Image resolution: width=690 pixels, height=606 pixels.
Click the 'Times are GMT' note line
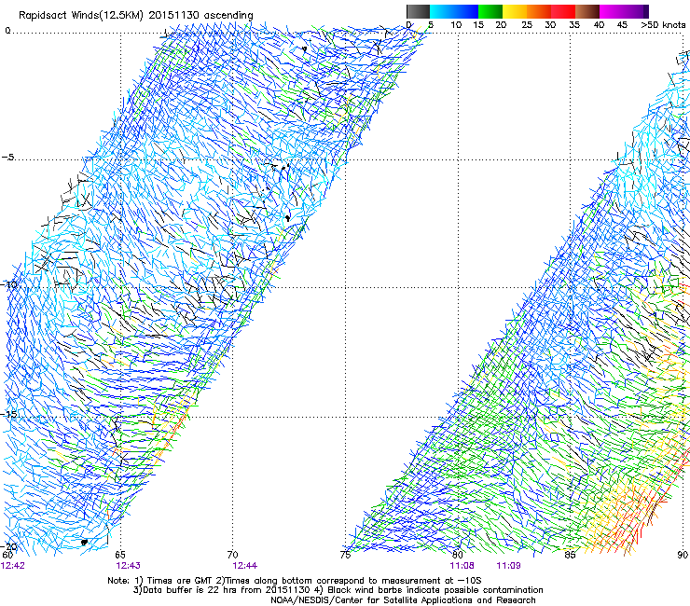coord(295,581)
